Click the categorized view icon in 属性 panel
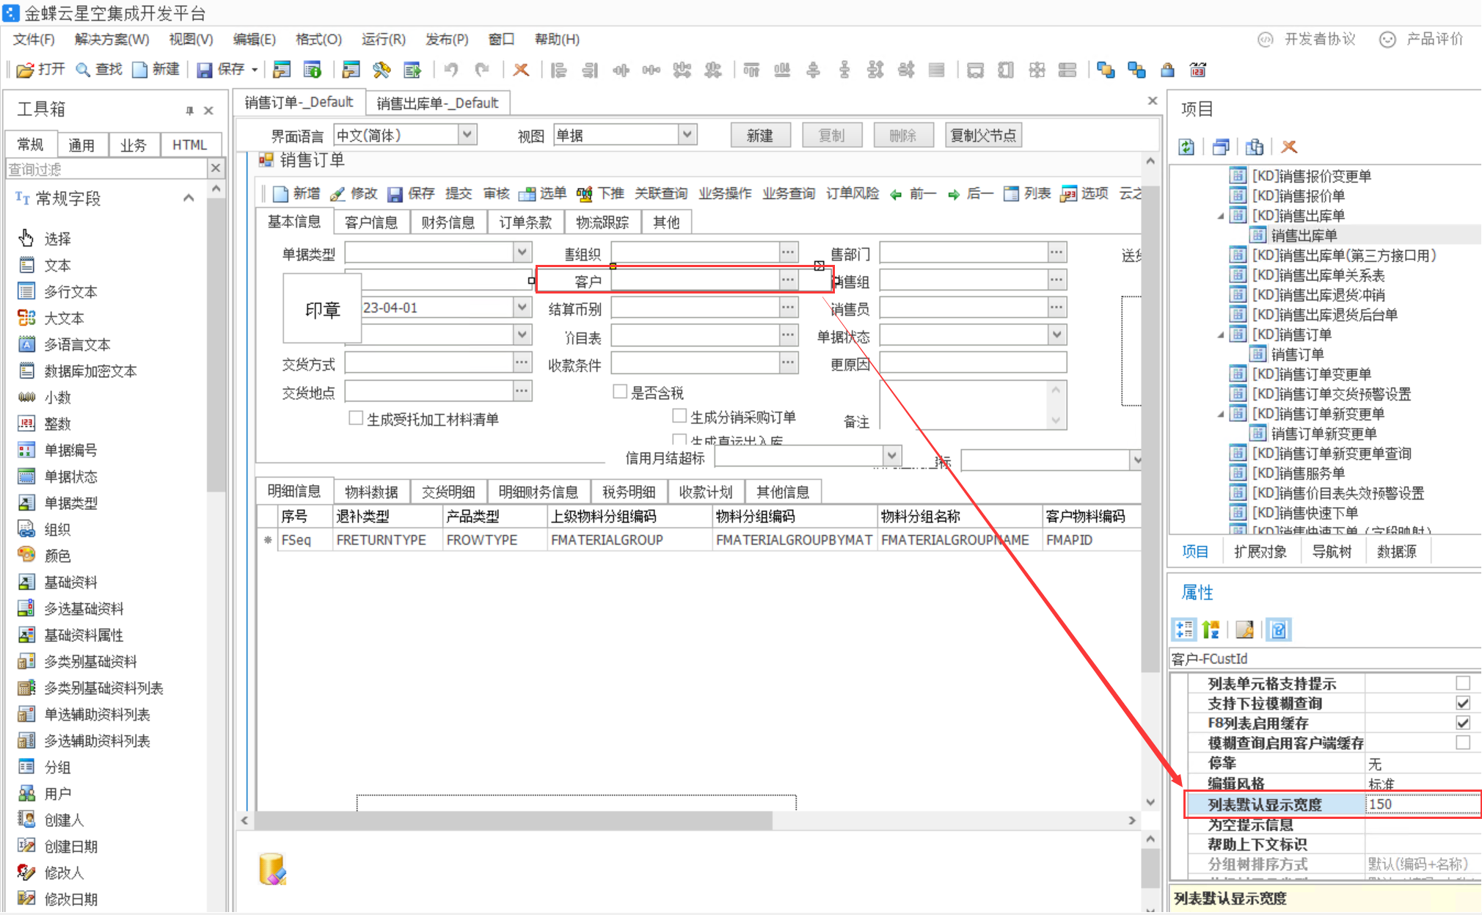Screen dimensions: 1482x915 (1184, 630)
